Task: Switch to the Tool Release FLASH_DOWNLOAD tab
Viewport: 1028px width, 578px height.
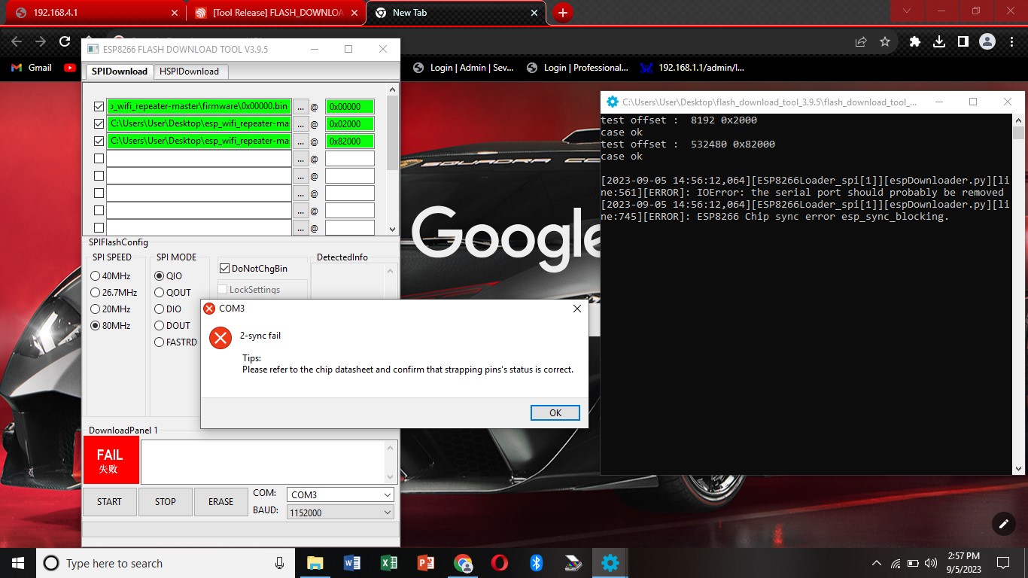Action: pos(275,13)
